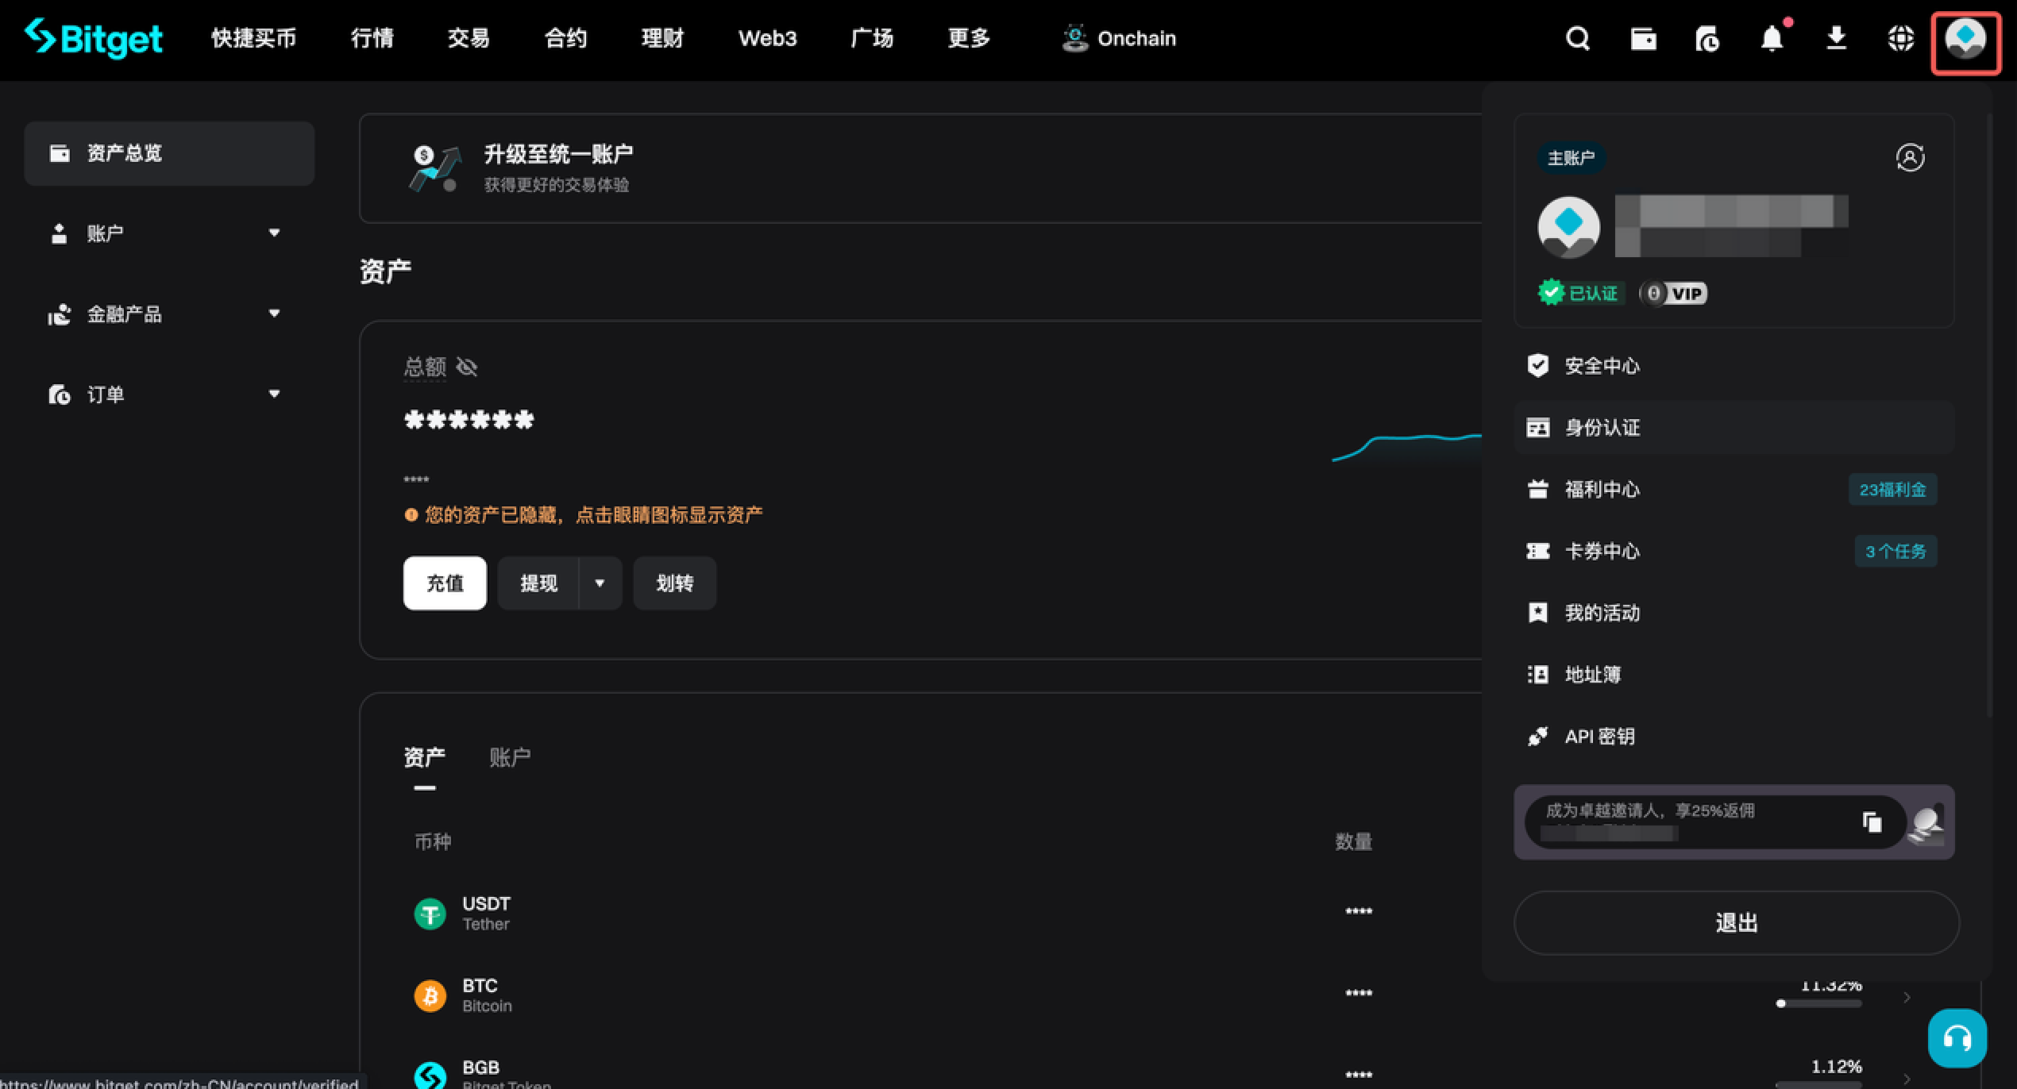Open the BTC row chevron arrow

pos(1907,998)
